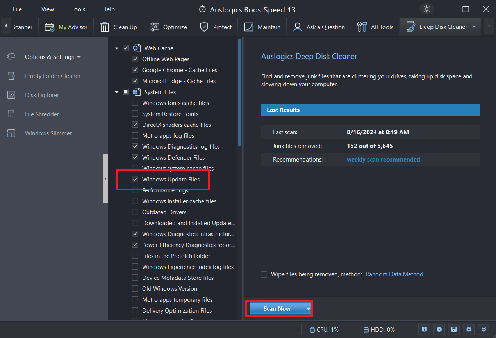The height and width of the screenshot is (338, 496).
Task: Click the Deep Disk Cleaner brush icon
Action: tap(410, 27)
